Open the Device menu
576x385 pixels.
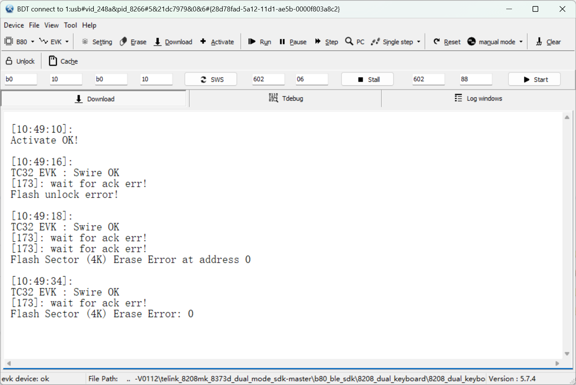click(x=14, y=25)
